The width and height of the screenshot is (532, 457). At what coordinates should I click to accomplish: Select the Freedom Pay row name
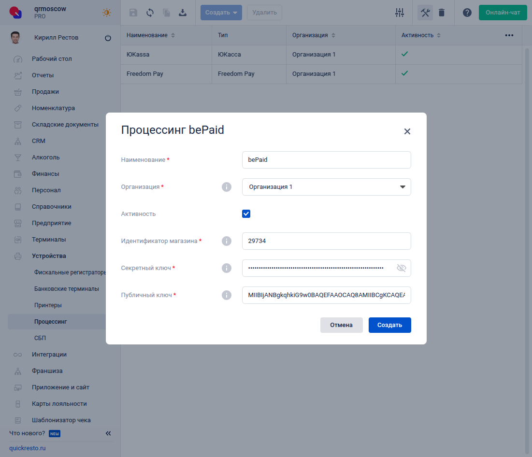click(x=145, y=74)
